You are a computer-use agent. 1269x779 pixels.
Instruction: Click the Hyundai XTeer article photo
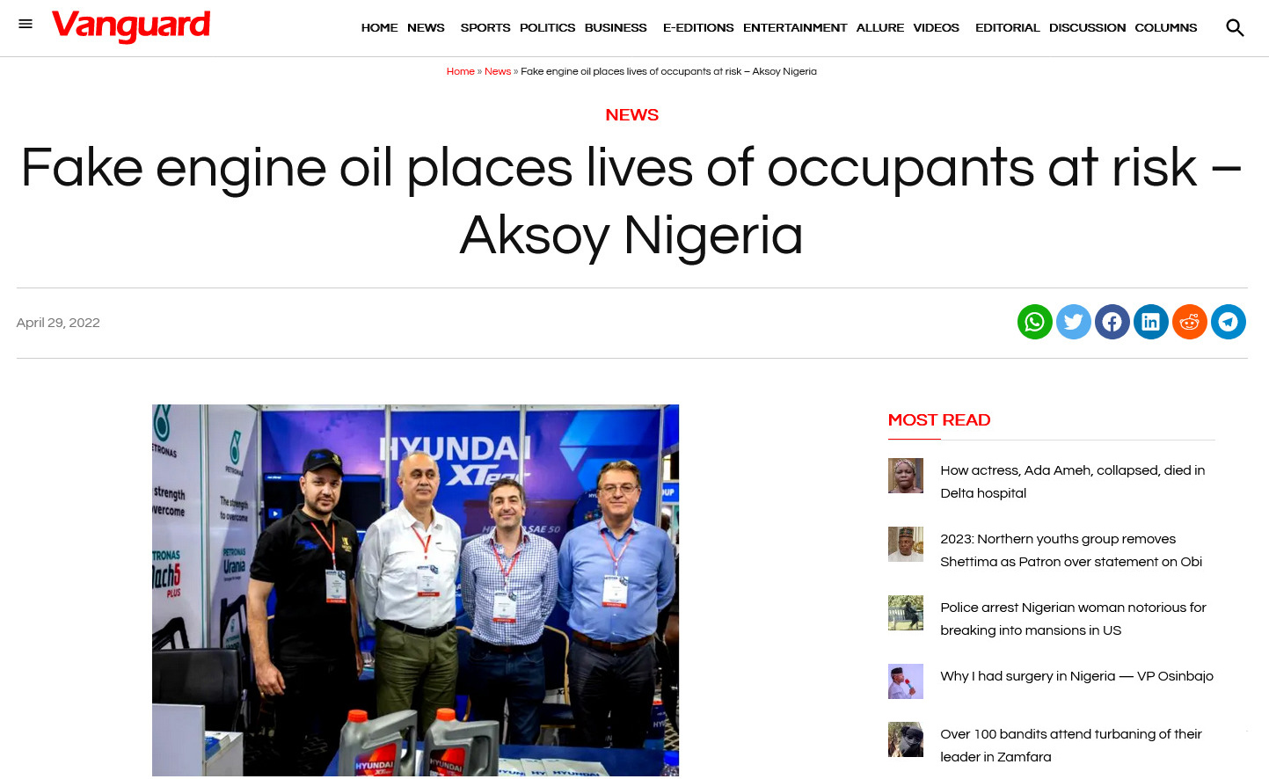(x=415, y=591)
